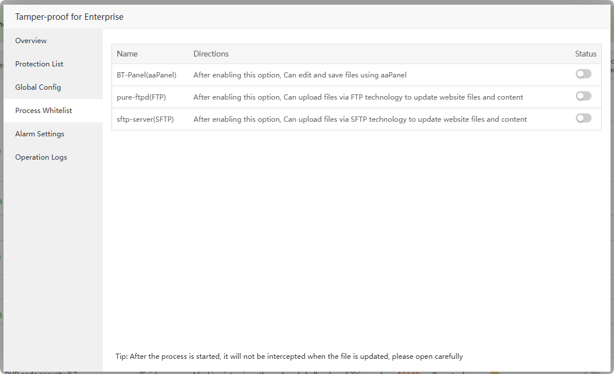Viewport: 614px width, 374px height.
Task: Click the Name column header
Action: (127, 54)
